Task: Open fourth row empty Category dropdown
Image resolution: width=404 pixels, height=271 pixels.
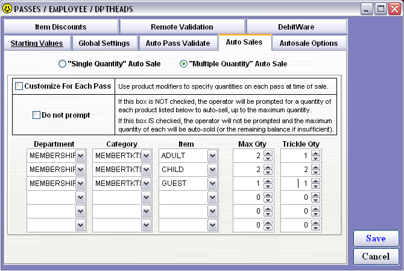Action: coord(147,197)
